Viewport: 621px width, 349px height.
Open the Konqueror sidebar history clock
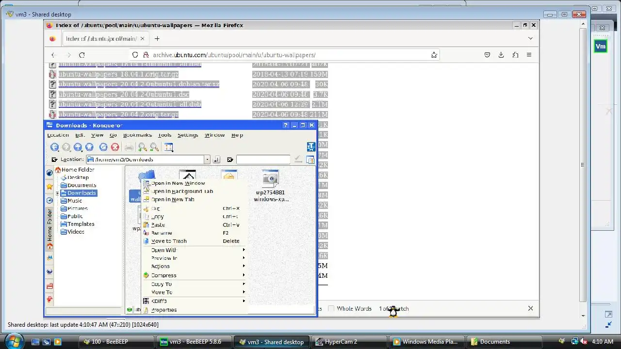pyautogui.click(x=49, y=200)
